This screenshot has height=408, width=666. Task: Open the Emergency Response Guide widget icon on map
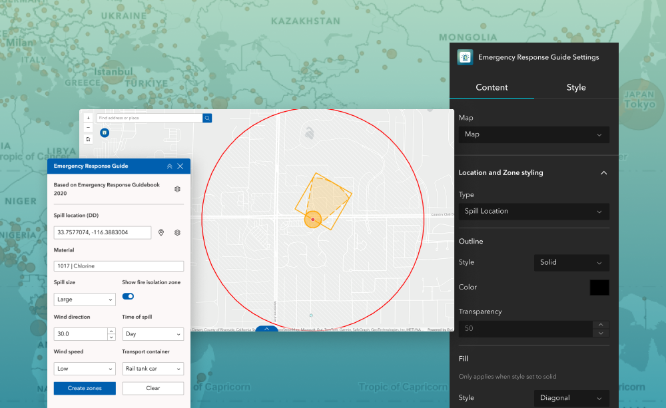pyautogui.click(x=105, y=132)
